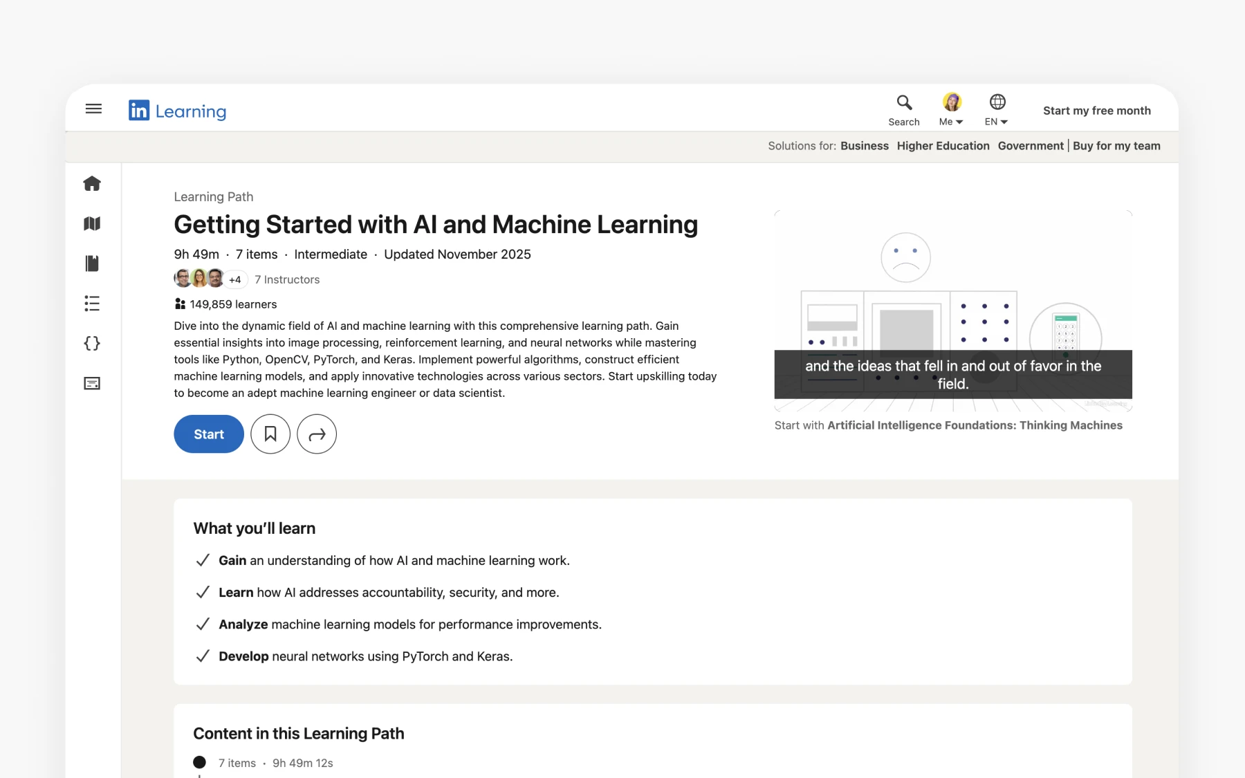Open the sidebar curly braces code icon
1245x778 pixels.
[92, 344]
